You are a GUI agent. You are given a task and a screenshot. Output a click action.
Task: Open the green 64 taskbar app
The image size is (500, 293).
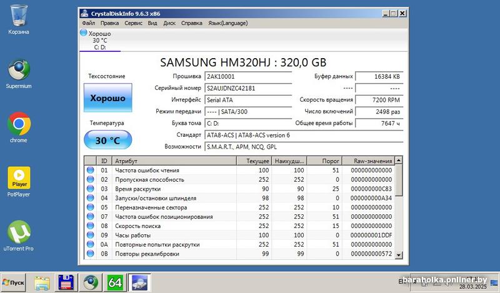115,282
